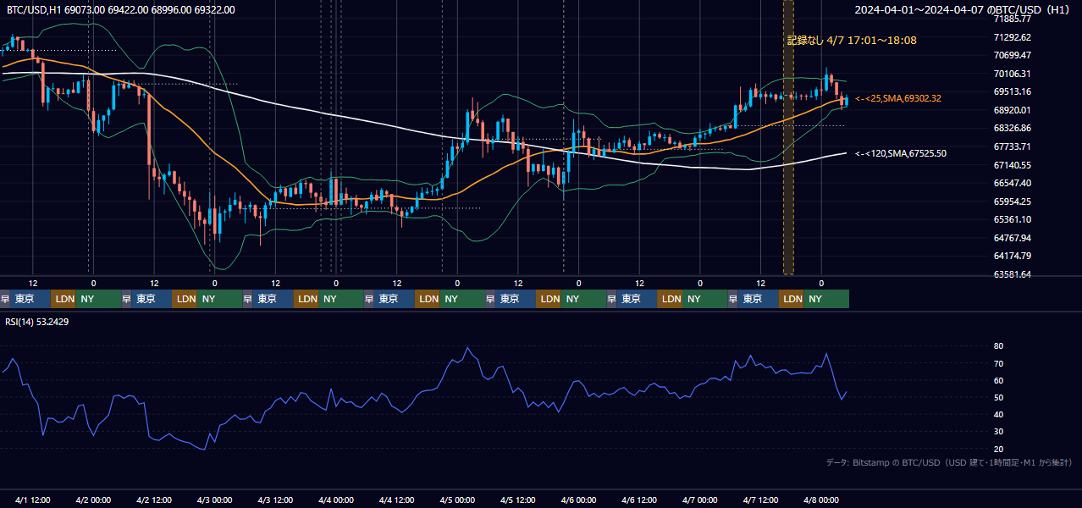Click price axis value 64174.79

click(x=1012, y=256)
